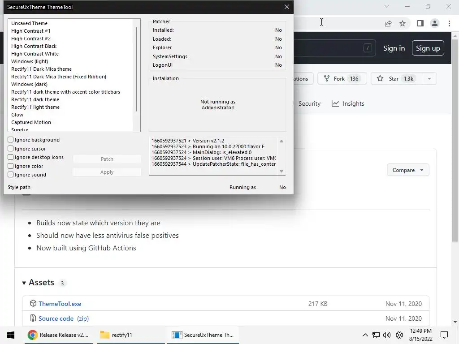This screenshot has width=459, height=344.
Task: Open Chrome tab search chevron
Action: pyautogui.click(x=387, y=6)
